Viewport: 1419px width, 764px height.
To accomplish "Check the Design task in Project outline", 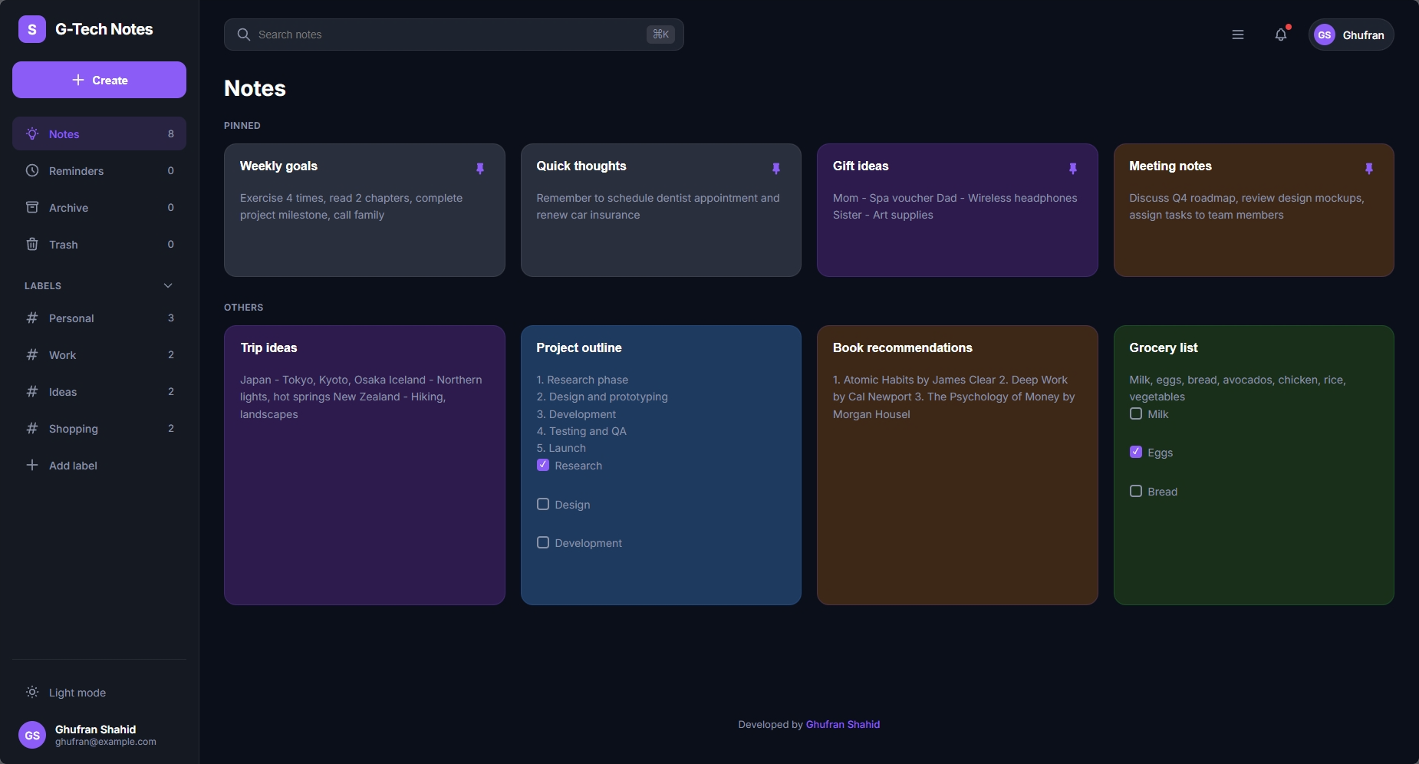I will click(x=544, y=504).
